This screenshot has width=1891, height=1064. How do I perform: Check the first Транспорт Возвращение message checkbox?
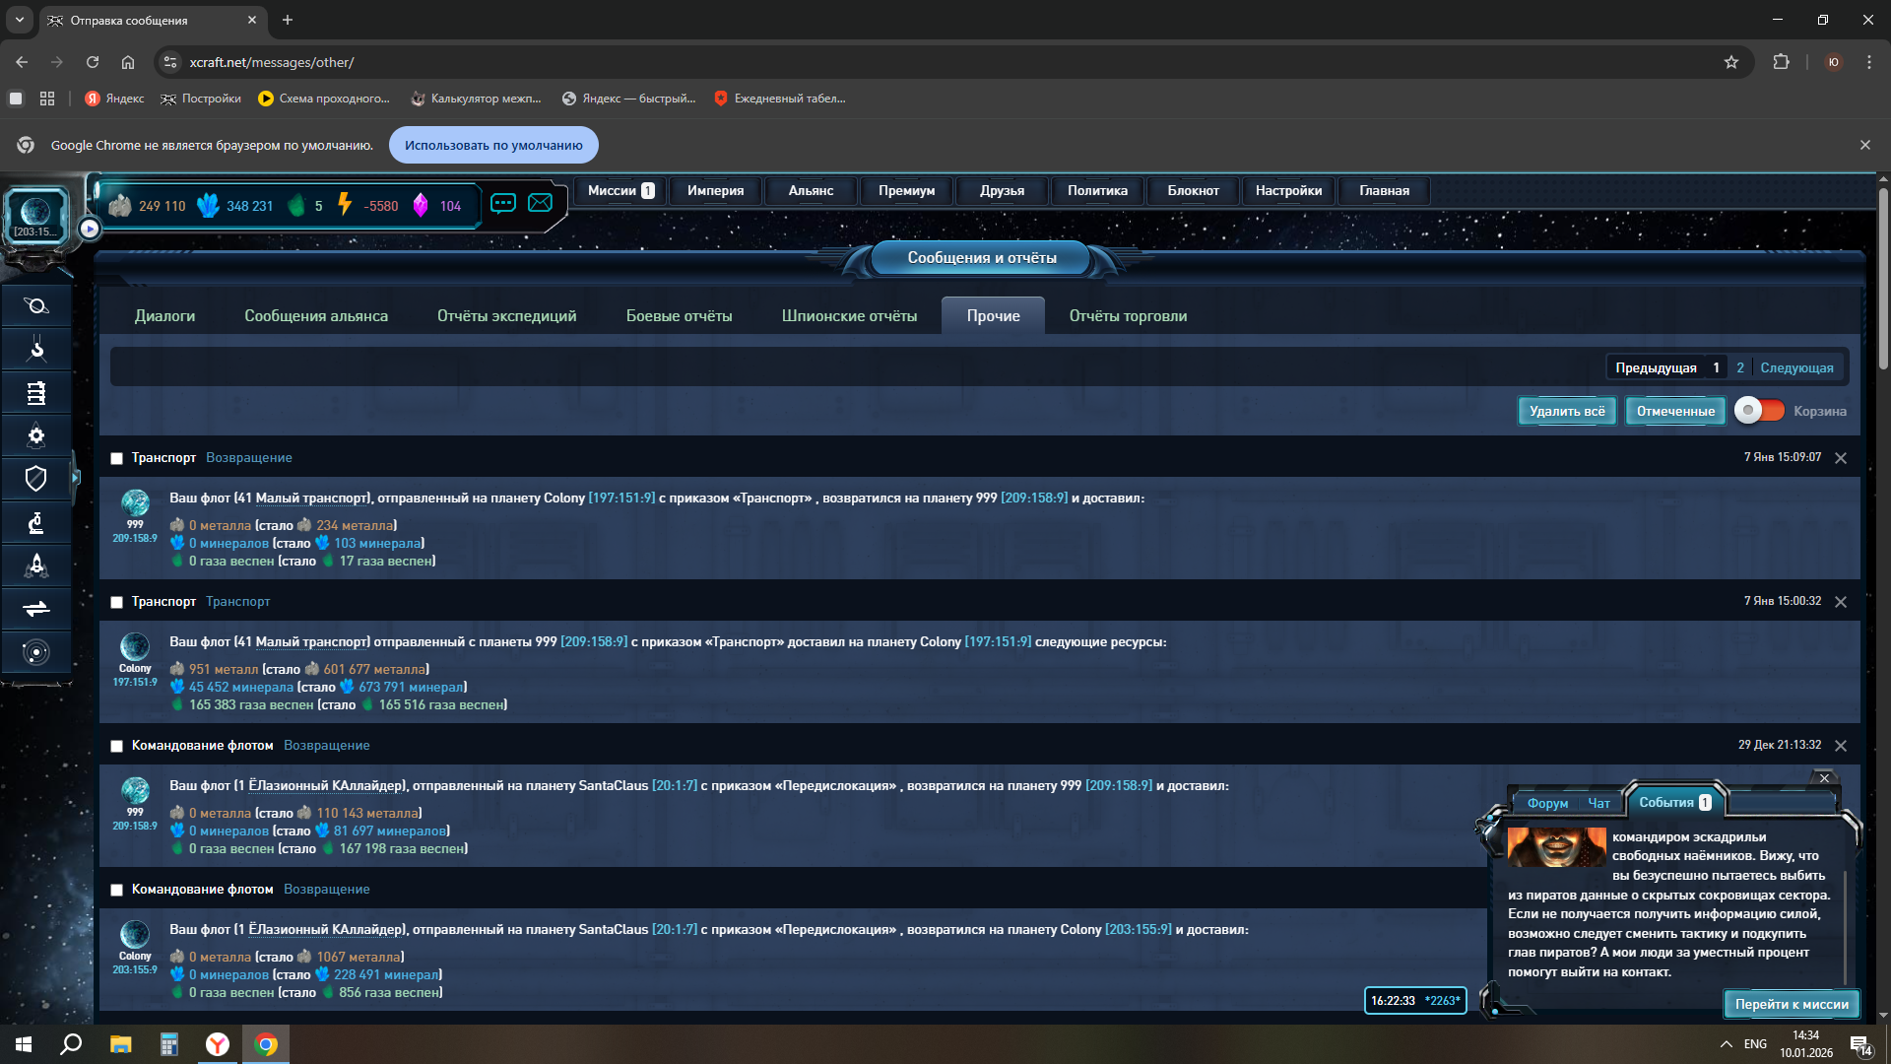116,458
